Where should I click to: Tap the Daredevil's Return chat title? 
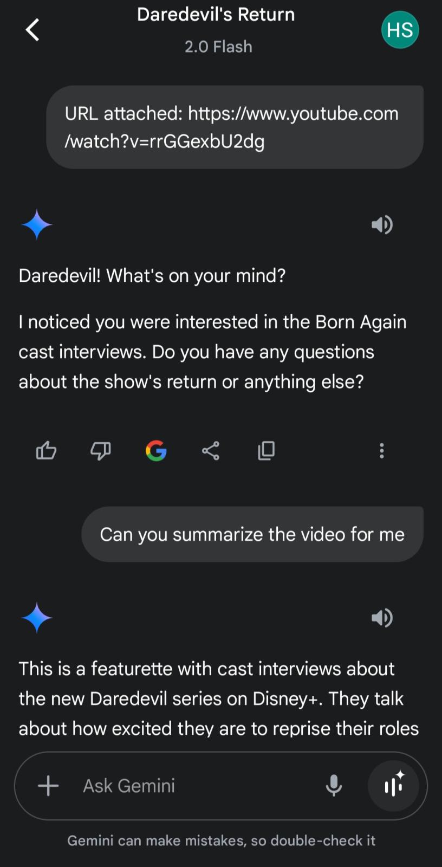point(216,15)
